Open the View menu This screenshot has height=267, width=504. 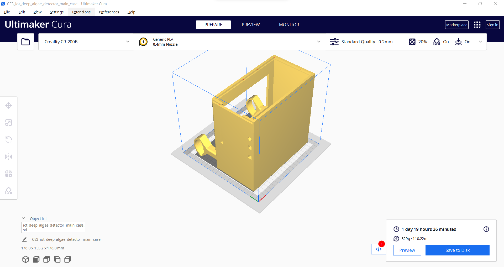coord(38,12)
